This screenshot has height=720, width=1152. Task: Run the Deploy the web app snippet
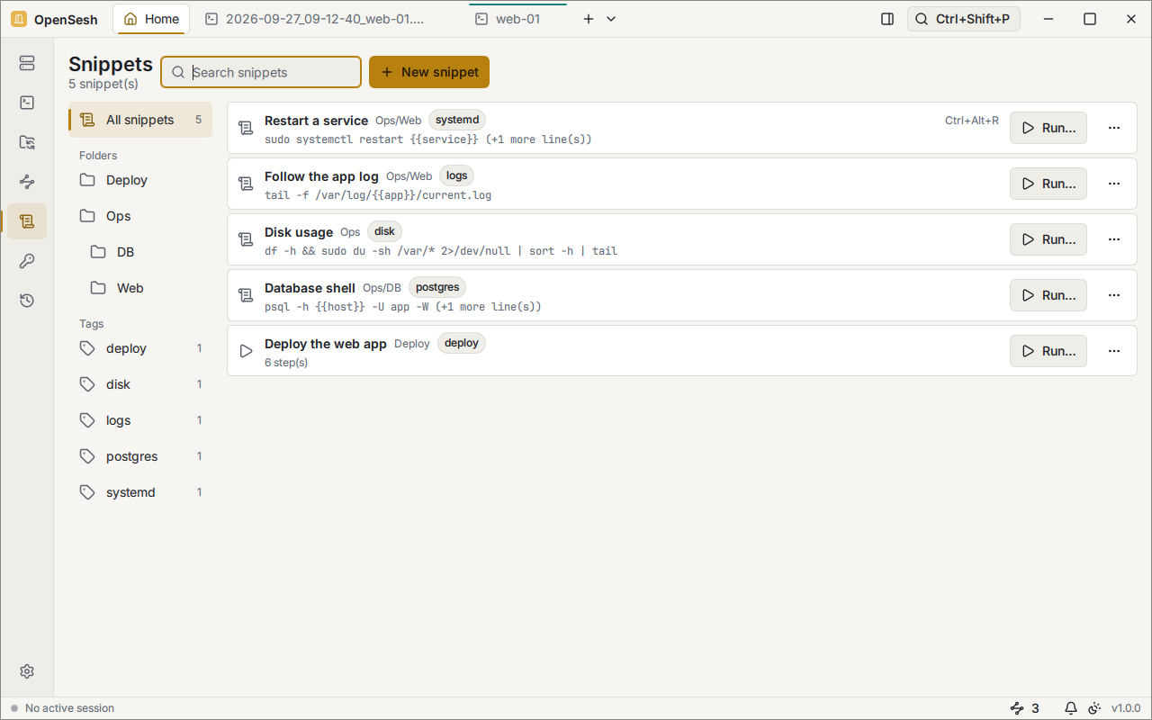point(1048,351)
